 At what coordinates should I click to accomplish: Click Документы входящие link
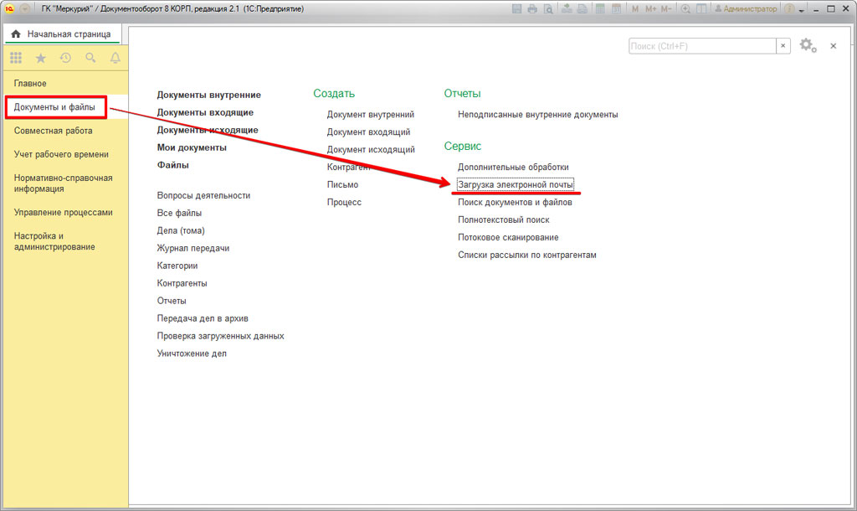coord(205,112)
